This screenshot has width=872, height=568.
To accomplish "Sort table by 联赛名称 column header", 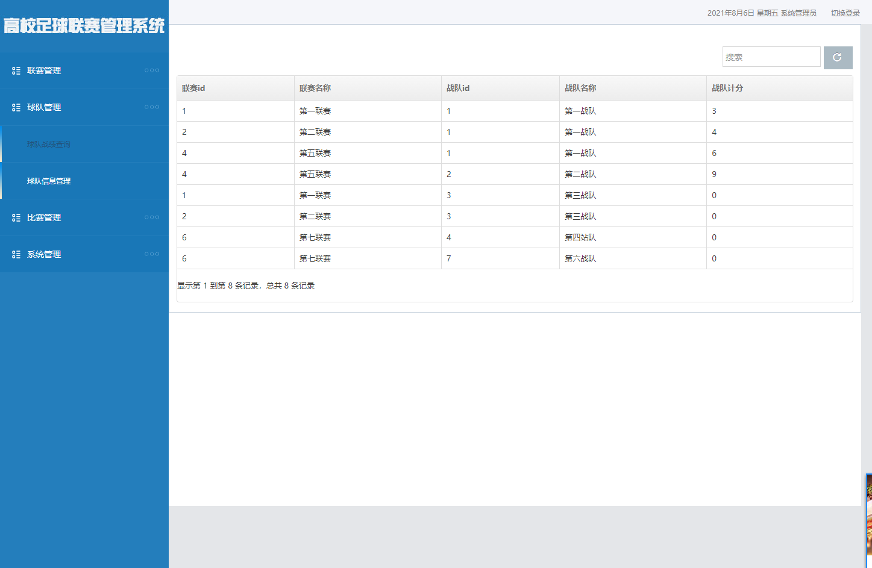I will coord(315,88).
